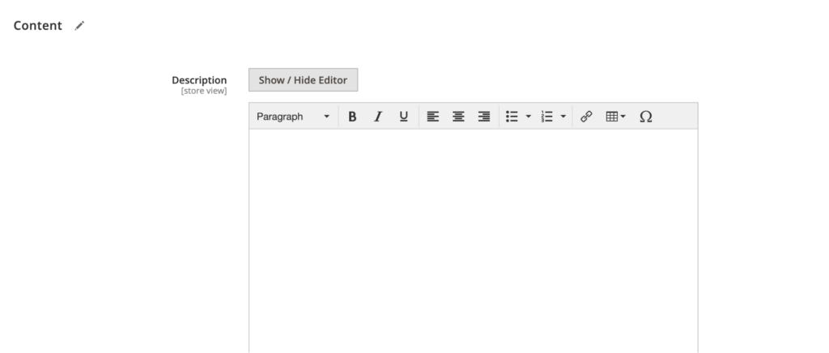Image resolution: width=829 pixels, height=353 pixels.
Task: Insert a bulleted list
Action: pyautogui.click(x=512, y=117)
